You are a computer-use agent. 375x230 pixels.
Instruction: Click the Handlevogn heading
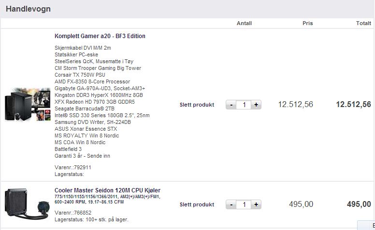point(28,9)
